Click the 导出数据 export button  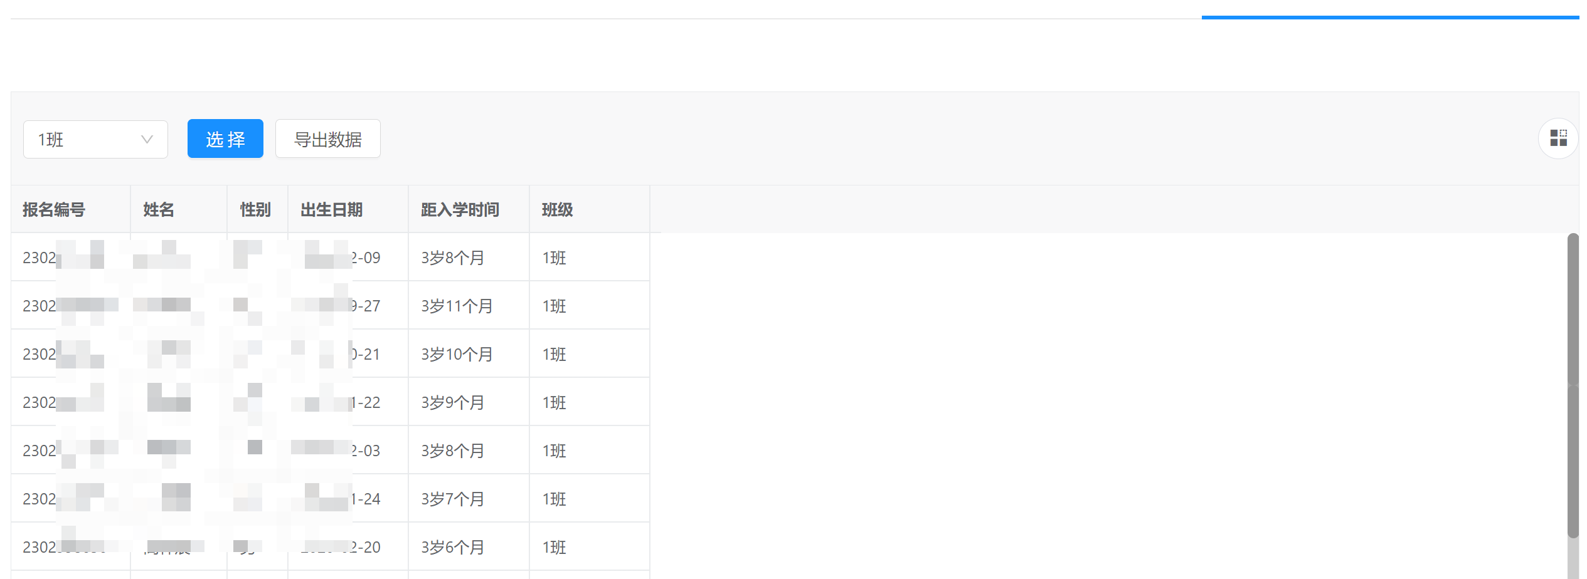[328, 138]
